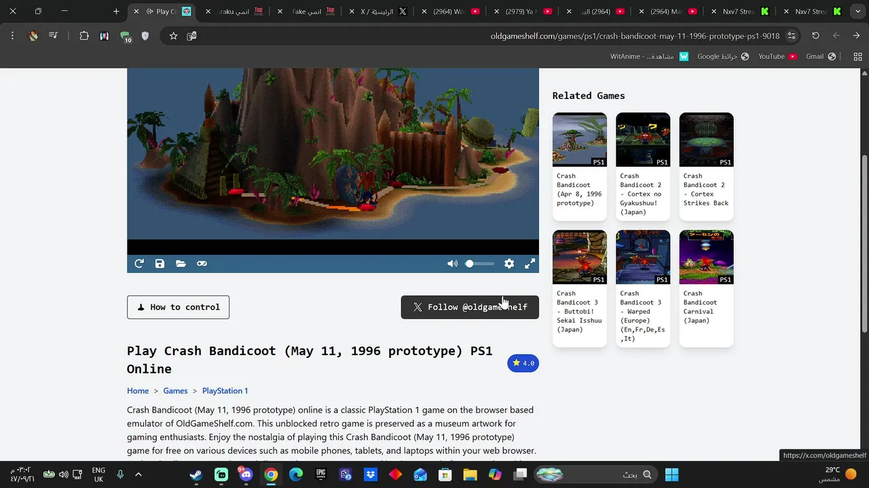Open the media control playlist icon
The width and height of the screenshot is (869, 488).
pyautogui.click(x=53, y=36)
